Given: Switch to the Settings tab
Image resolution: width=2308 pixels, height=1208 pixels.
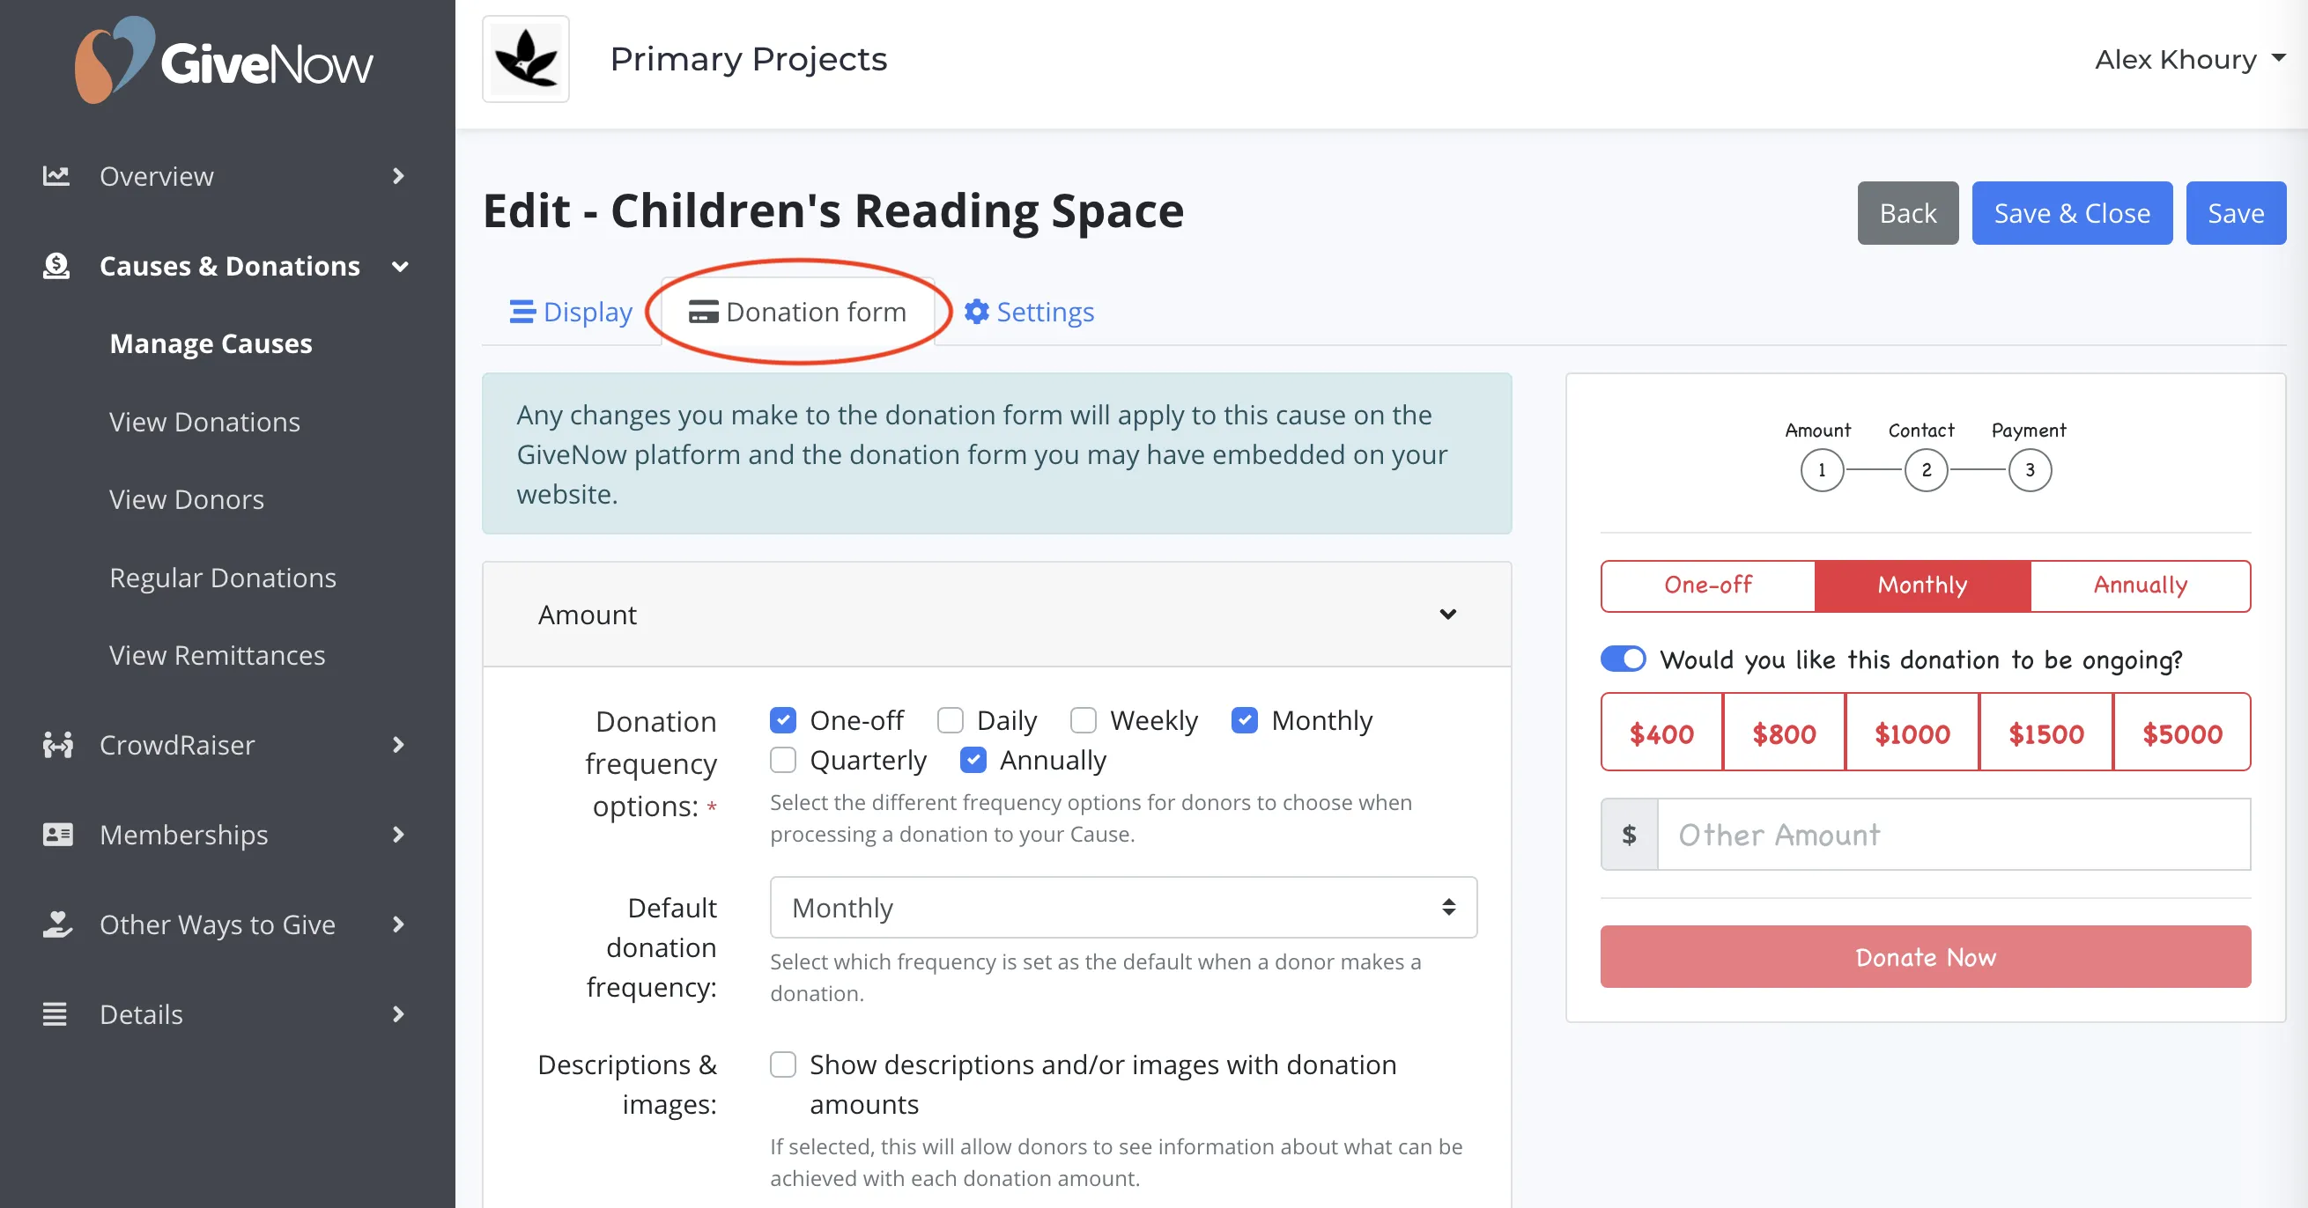Looking at the screenshot, I should (1029, 312).
